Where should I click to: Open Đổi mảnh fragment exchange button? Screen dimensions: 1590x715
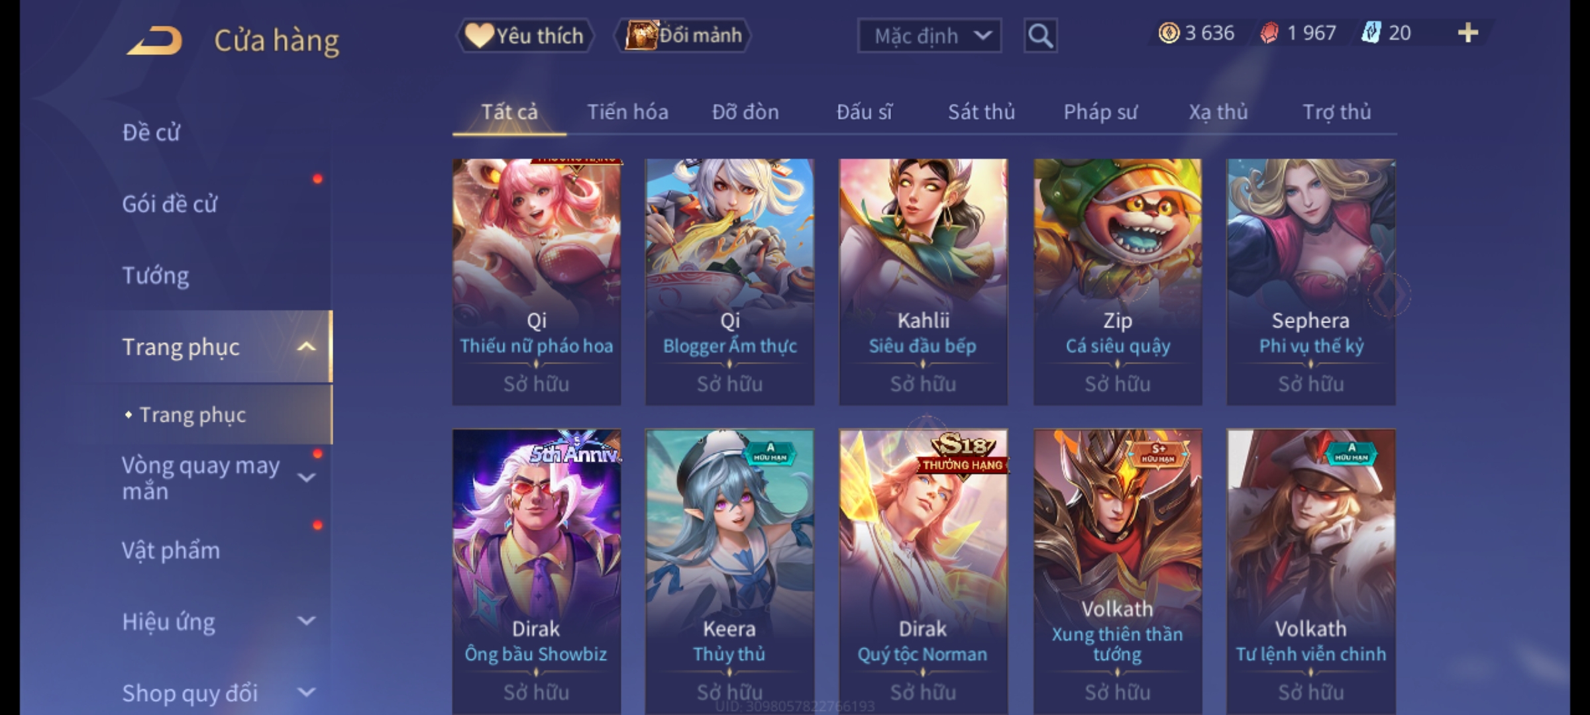(683, 35)
